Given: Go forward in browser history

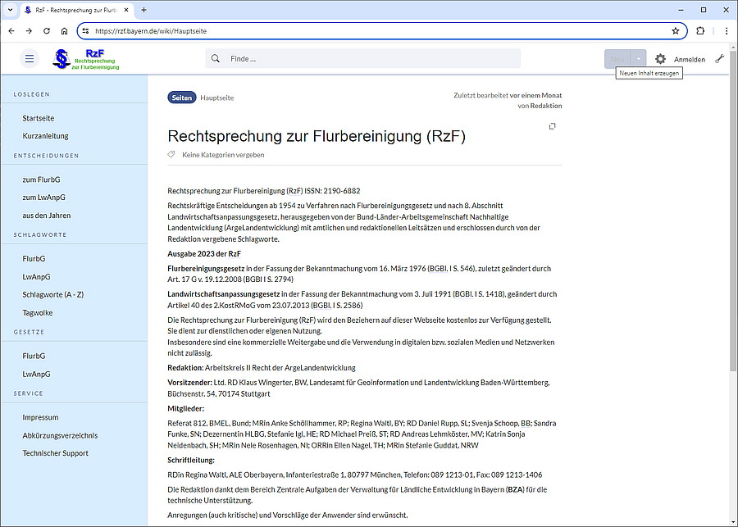Looking at the screenshot, I should (x=30, y=31).
